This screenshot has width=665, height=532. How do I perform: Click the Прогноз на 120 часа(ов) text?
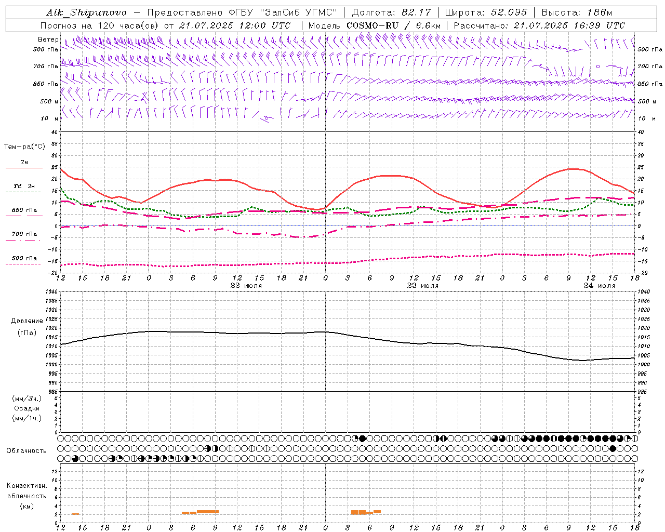pos(99,25)
